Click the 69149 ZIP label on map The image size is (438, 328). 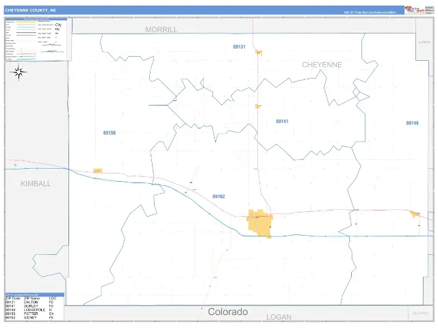(412, 123)
